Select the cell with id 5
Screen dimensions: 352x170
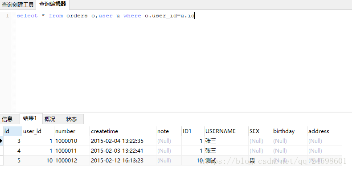click(13, 161)
